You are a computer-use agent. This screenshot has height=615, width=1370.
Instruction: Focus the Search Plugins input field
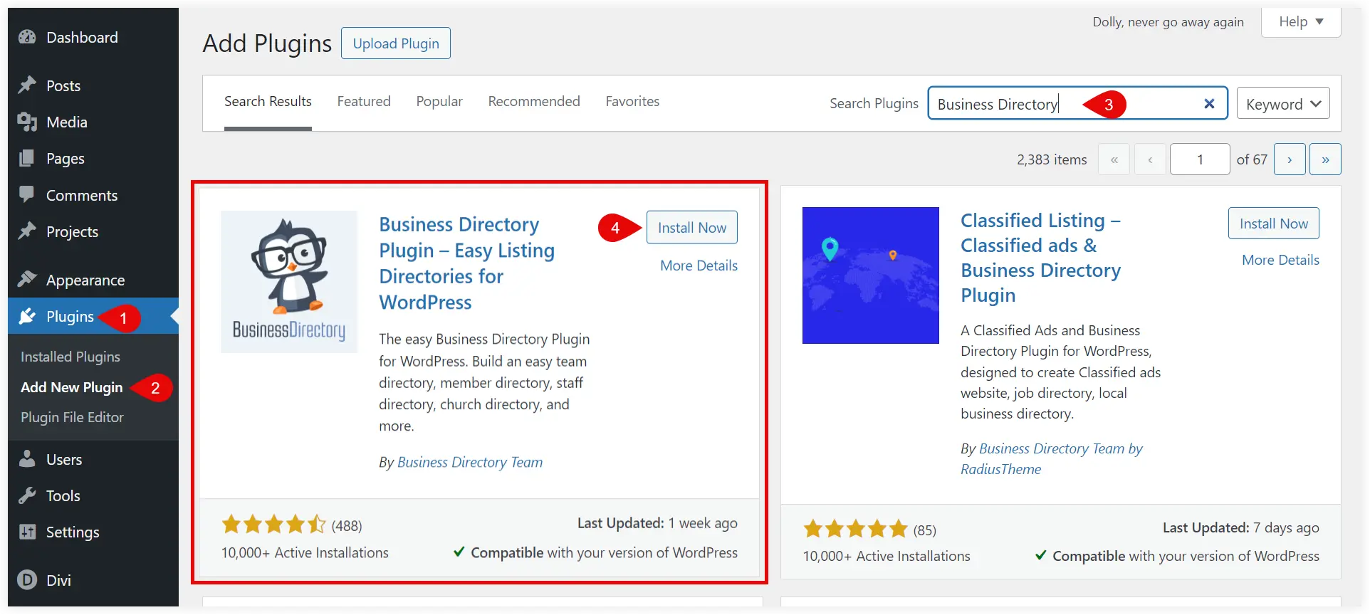[1078, 104]
